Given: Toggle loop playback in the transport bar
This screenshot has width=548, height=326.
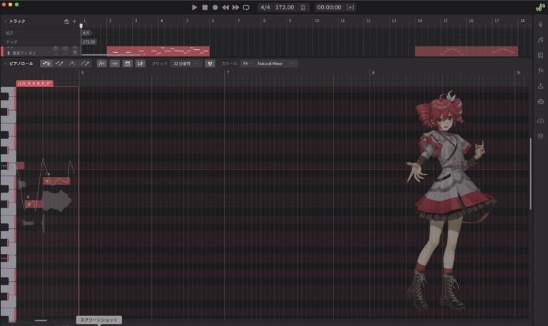Looking at the screenshot, I should tap(246, 7).
